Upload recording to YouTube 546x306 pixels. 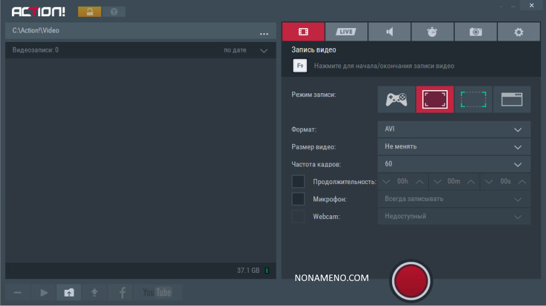click(x=156, y=292)
